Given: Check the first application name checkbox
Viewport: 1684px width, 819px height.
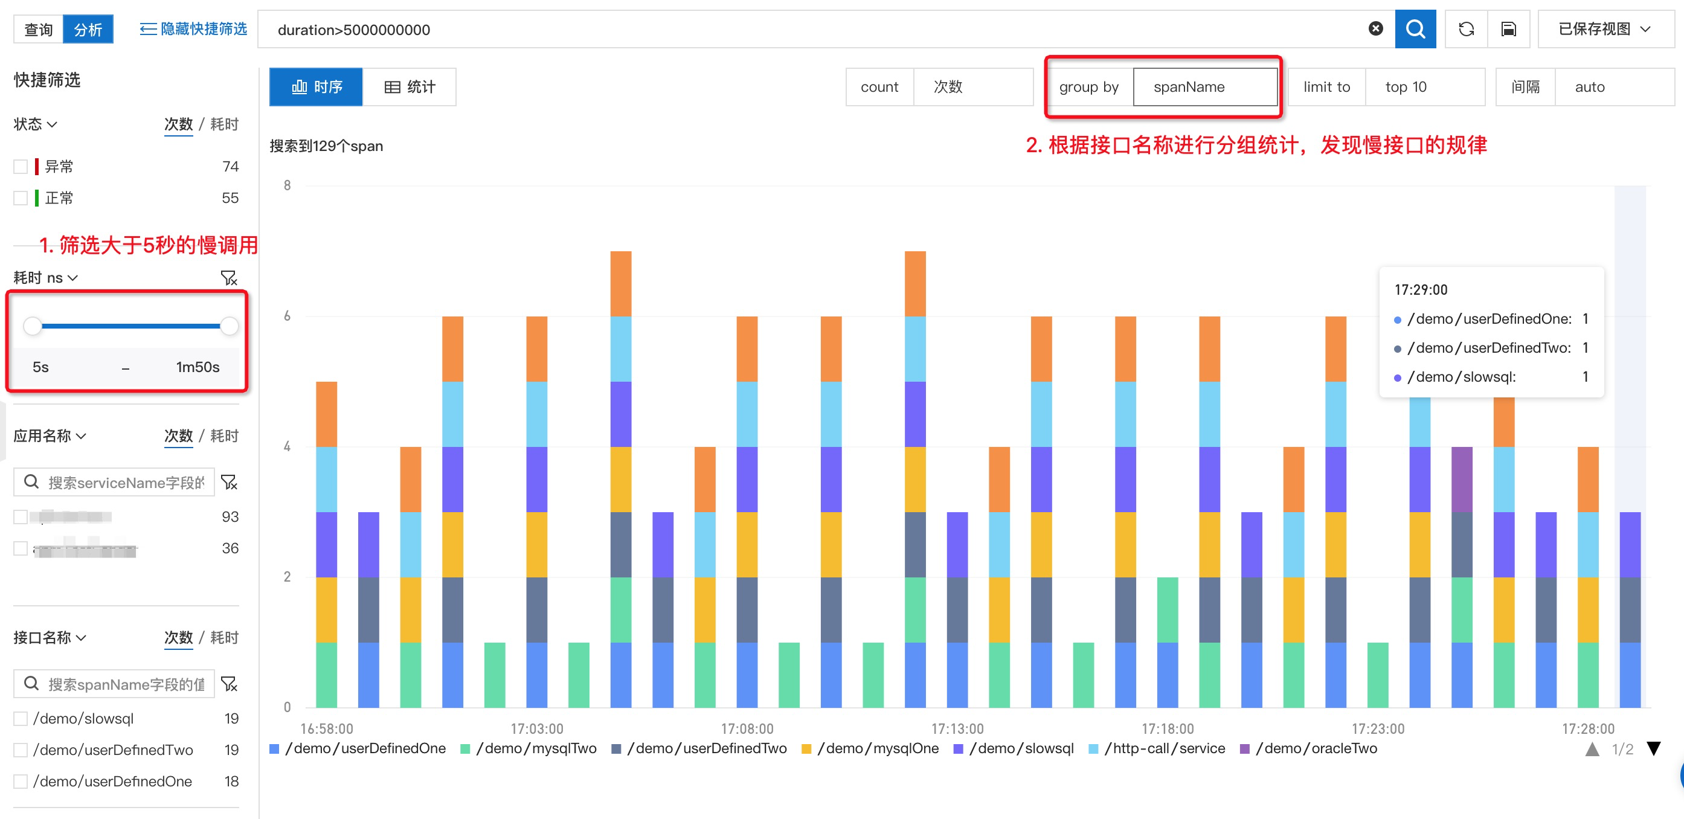Looking at the screenshot, I should click(21, 516).
